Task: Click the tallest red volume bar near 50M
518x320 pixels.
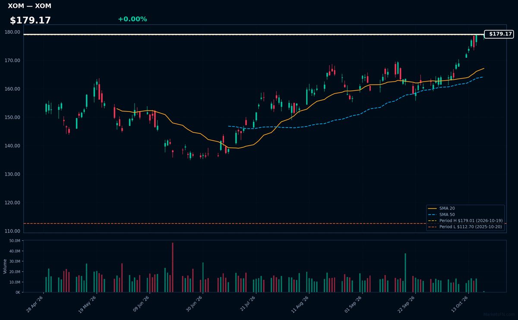Action: click(173, 267)
